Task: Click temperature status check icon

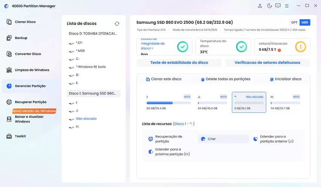Action: click(241, 47)
